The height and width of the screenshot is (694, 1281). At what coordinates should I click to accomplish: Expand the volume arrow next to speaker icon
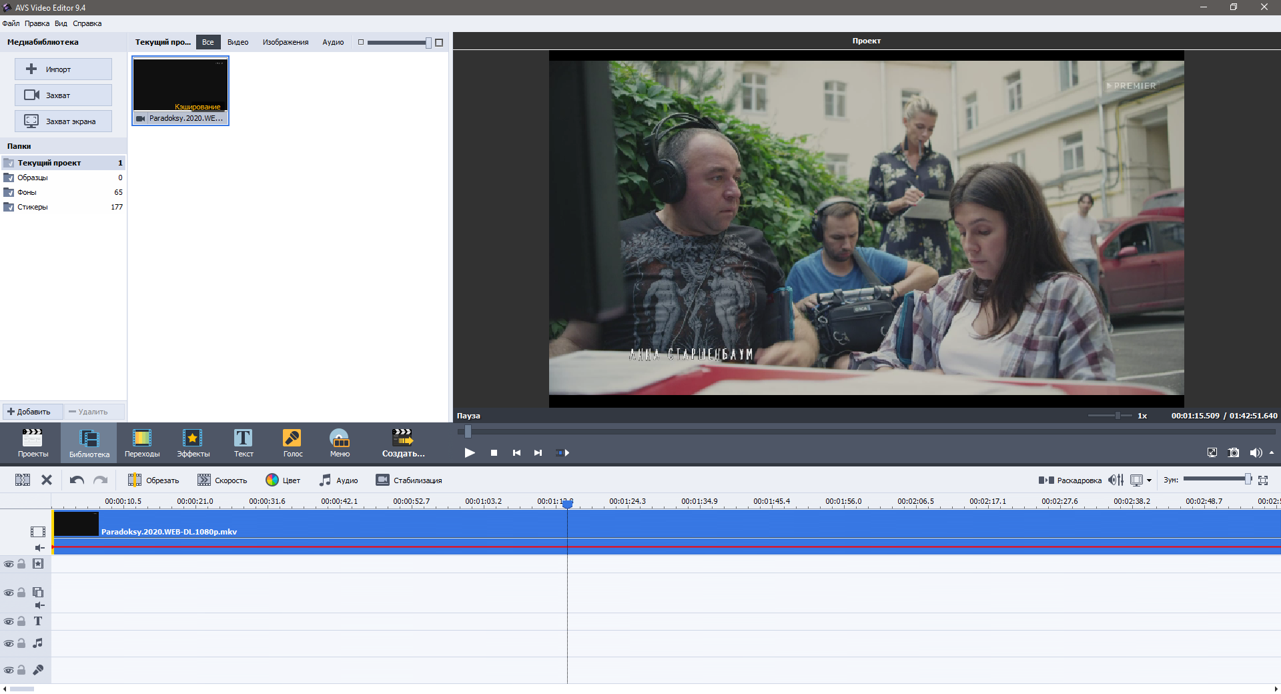[x=1272, y=452]
